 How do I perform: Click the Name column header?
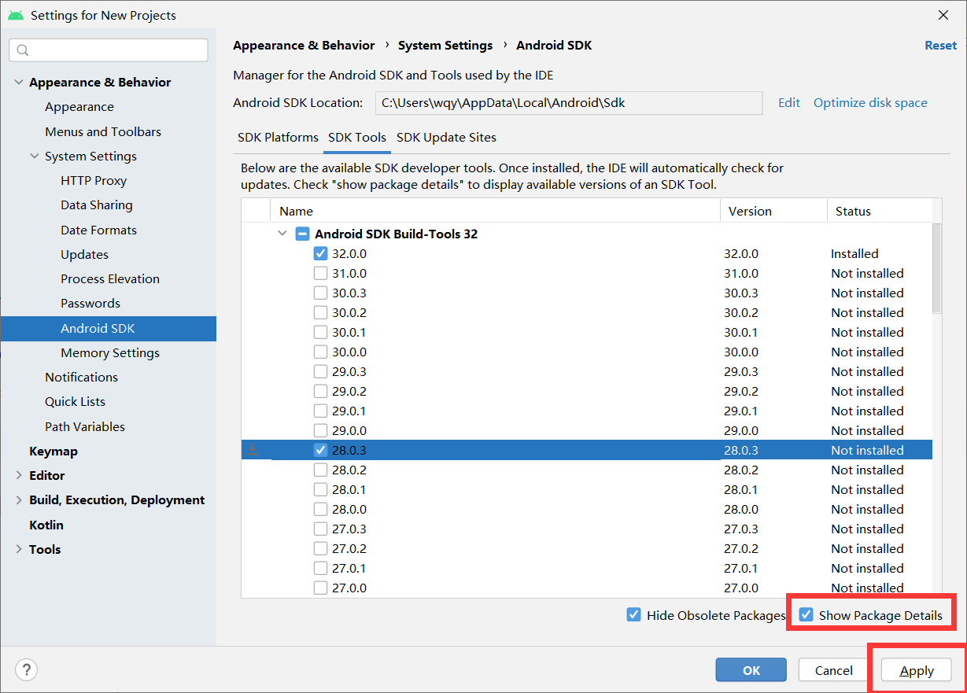tap(495, 211)
